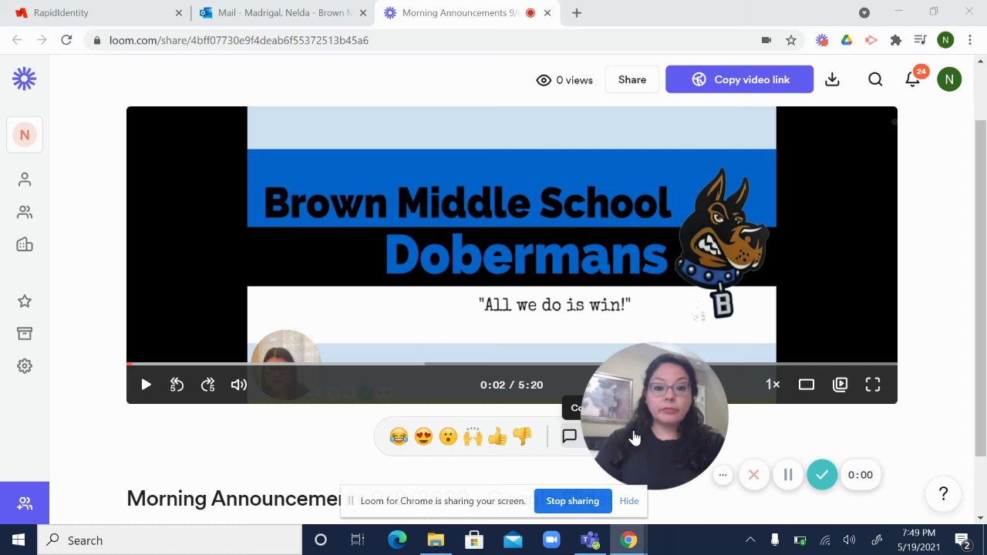Screen dimensions: 987x555
Task: Select the Morning Announcements browser tab
Action: click(468, 13)
